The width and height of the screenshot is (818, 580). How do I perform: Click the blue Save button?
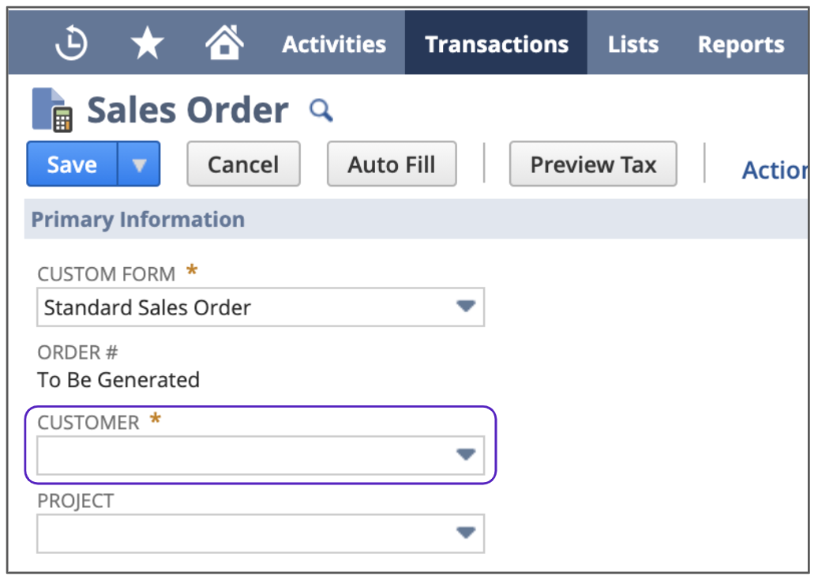(x=73, y=164)
